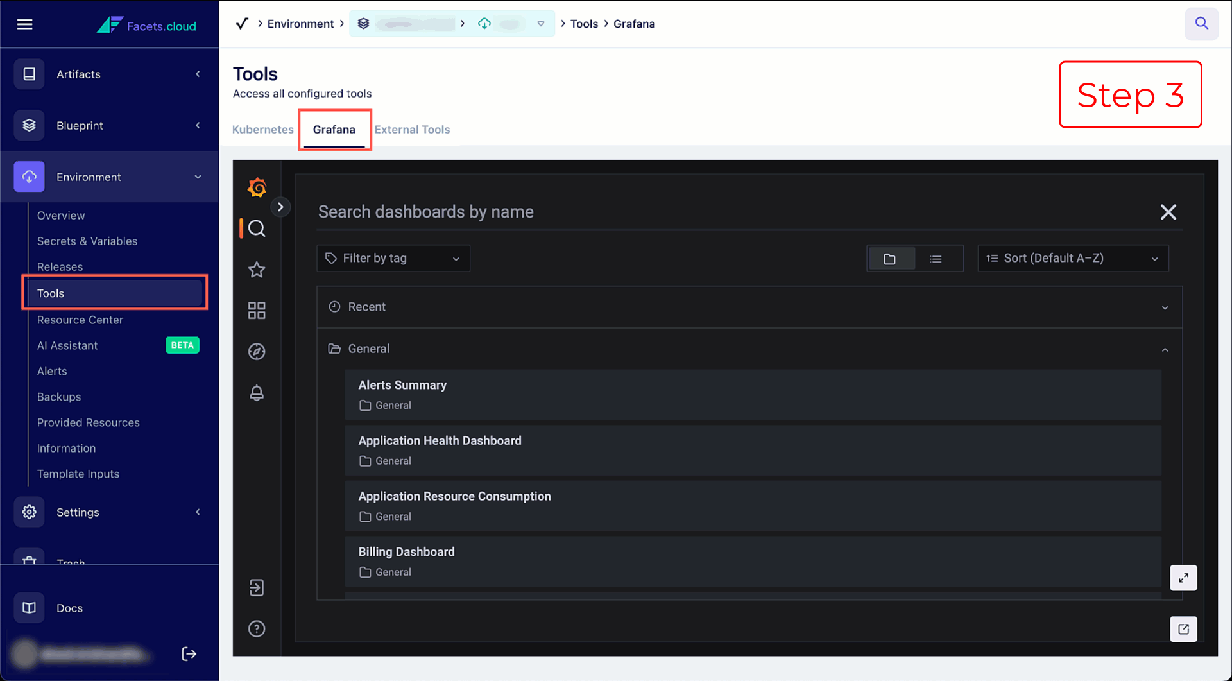Open Grafana dashboards grid icon
The width and height of the screenshot is (1232, 681).
tap(257, 311)
